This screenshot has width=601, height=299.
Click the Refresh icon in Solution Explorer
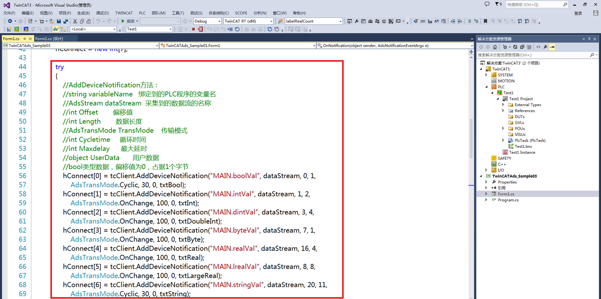pos(515,47)
